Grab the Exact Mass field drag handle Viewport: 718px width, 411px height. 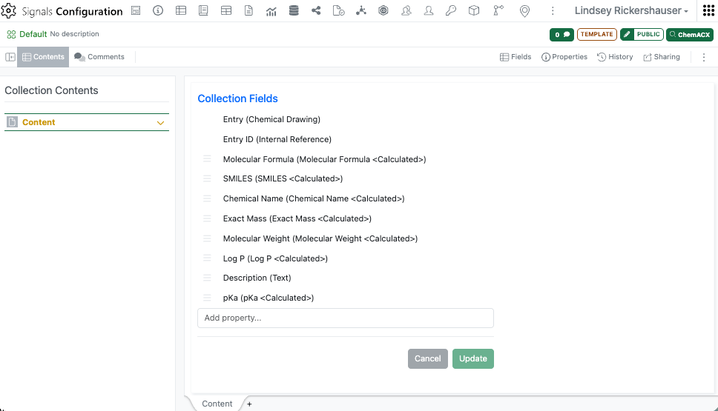[207, 218]
